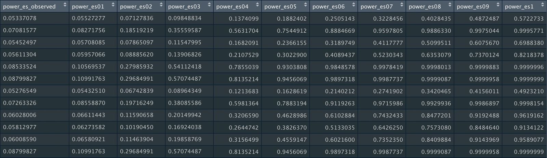
Task: Click sort icon on power_es09 column
Action: click(498, 5)
